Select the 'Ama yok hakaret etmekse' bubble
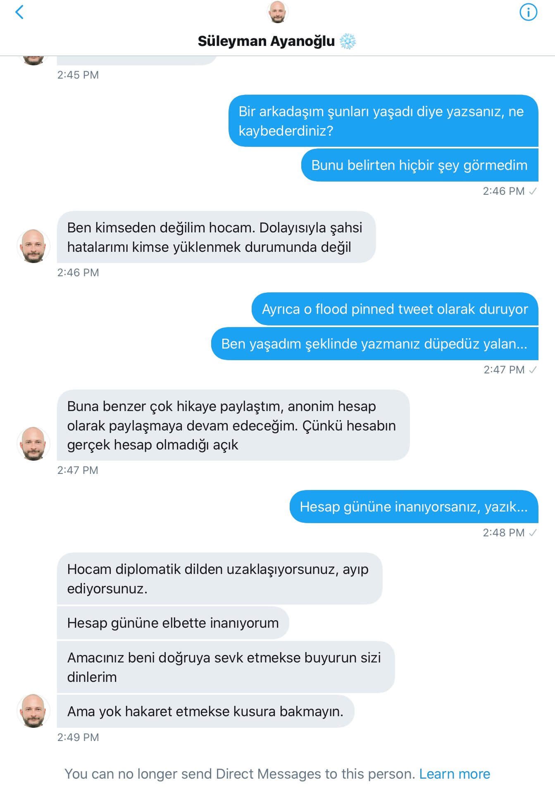555x808 pixels. (x=205, y=711)
